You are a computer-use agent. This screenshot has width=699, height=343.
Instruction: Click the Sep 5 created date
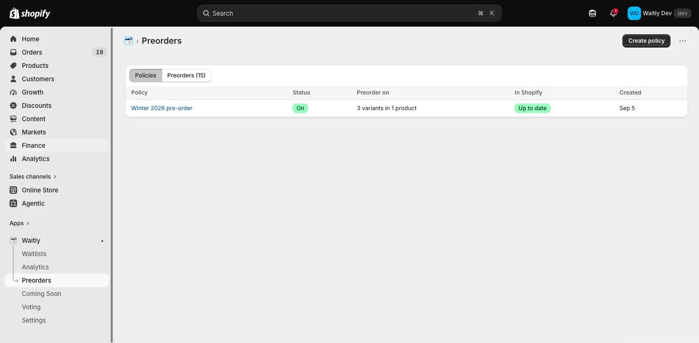tap(627, 108)
